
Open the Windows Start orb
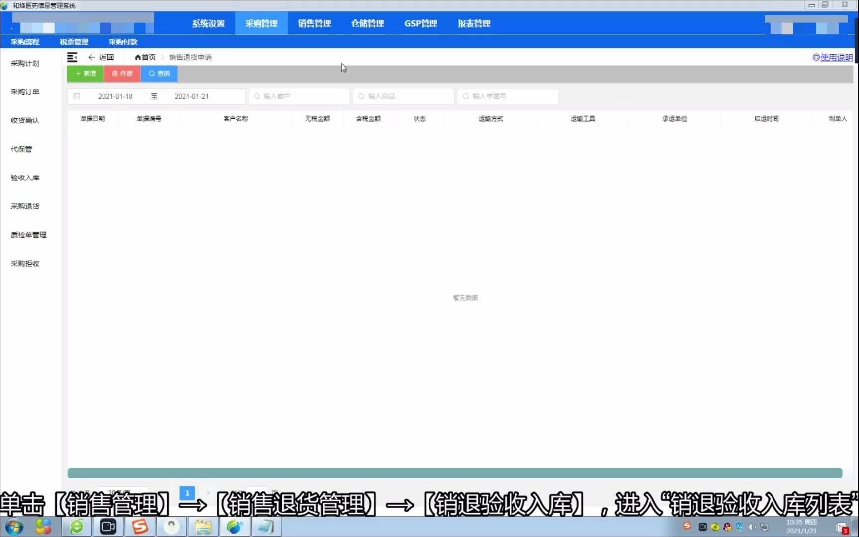(13, 527)
